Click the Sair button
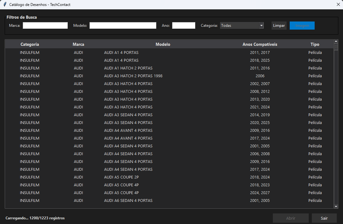Viewport: 343px width, 224px height. coord(324,218)
